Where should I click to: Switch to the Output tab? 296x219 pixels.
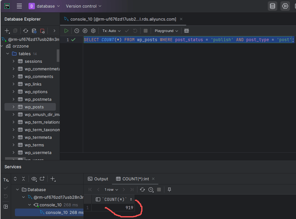tap(98, 179)
